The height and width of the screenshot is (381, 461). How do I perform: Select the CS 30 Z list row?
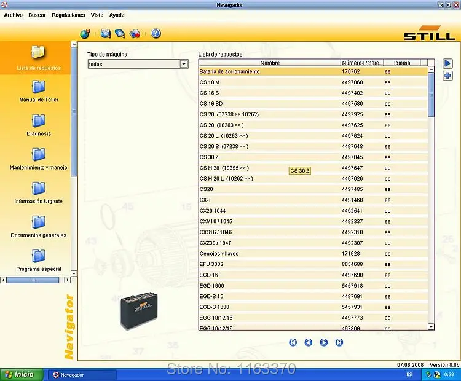313,157
